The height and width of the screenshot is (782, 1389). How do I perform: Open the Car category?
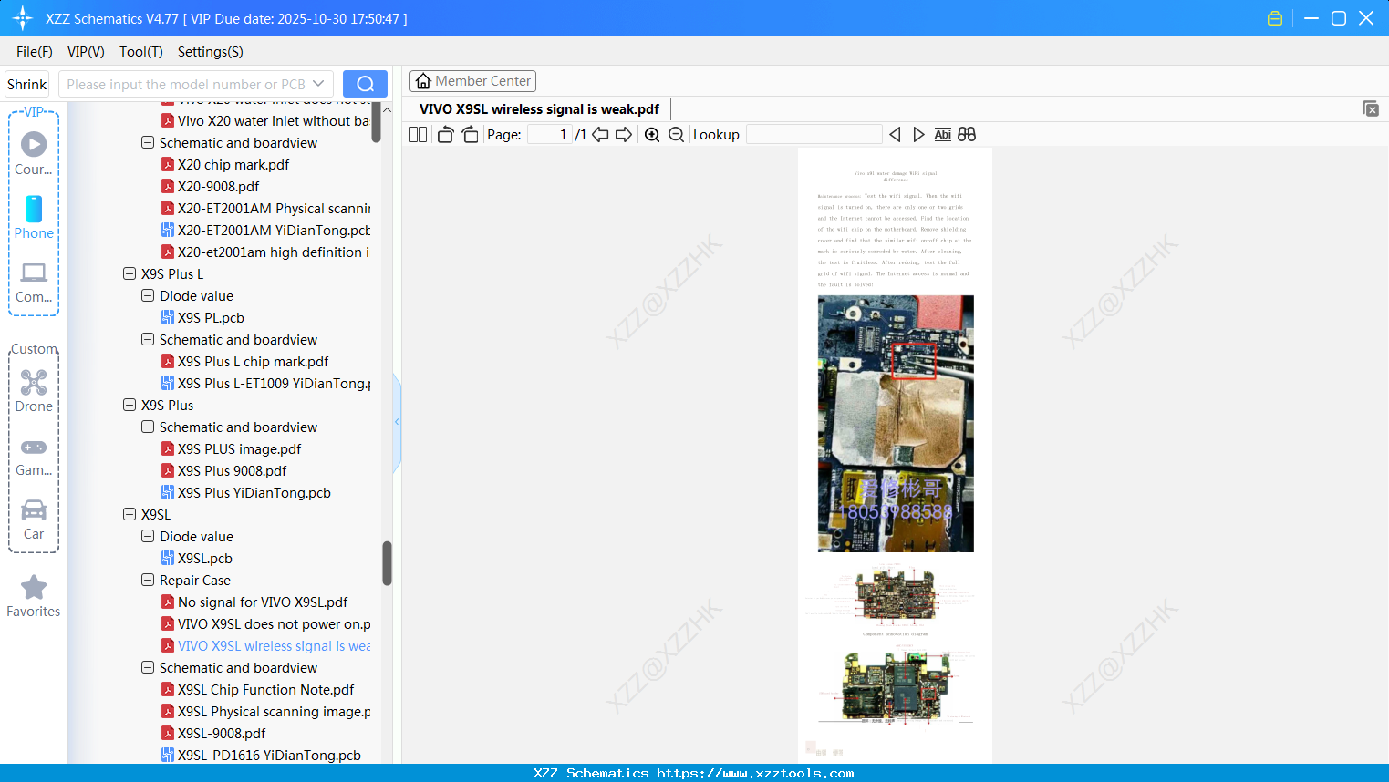coord(34,519)
